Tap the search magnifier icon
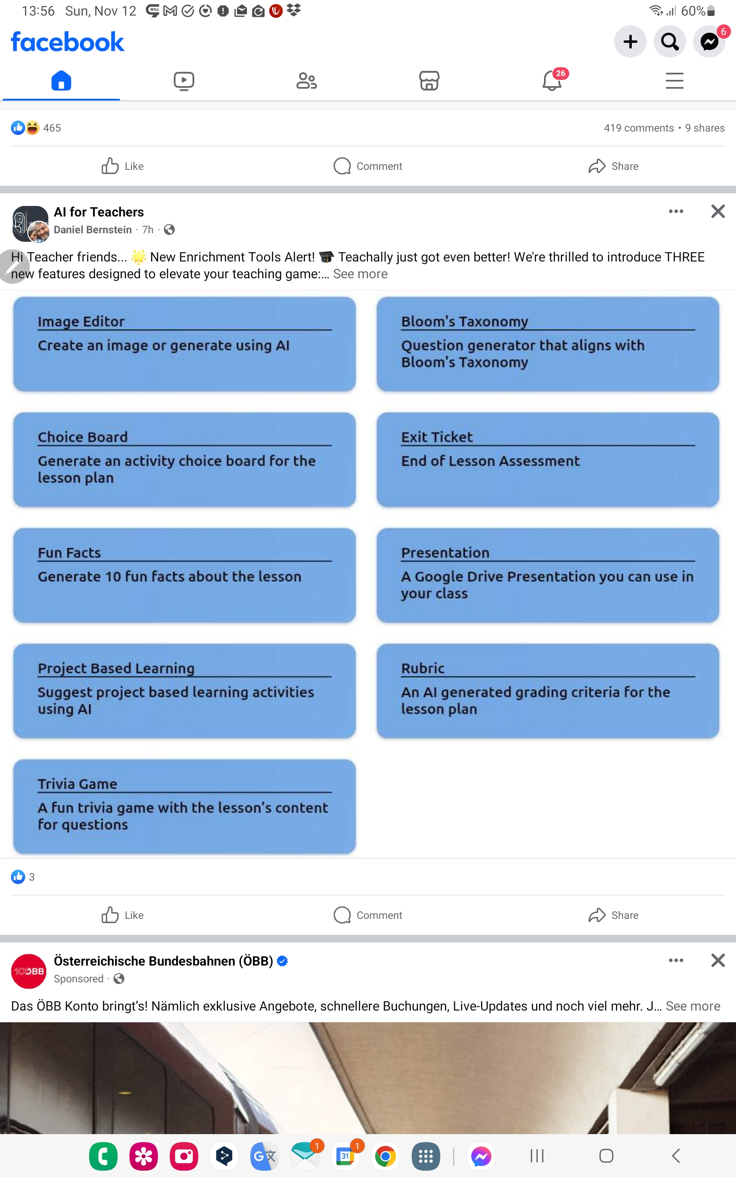 point(669,42)
